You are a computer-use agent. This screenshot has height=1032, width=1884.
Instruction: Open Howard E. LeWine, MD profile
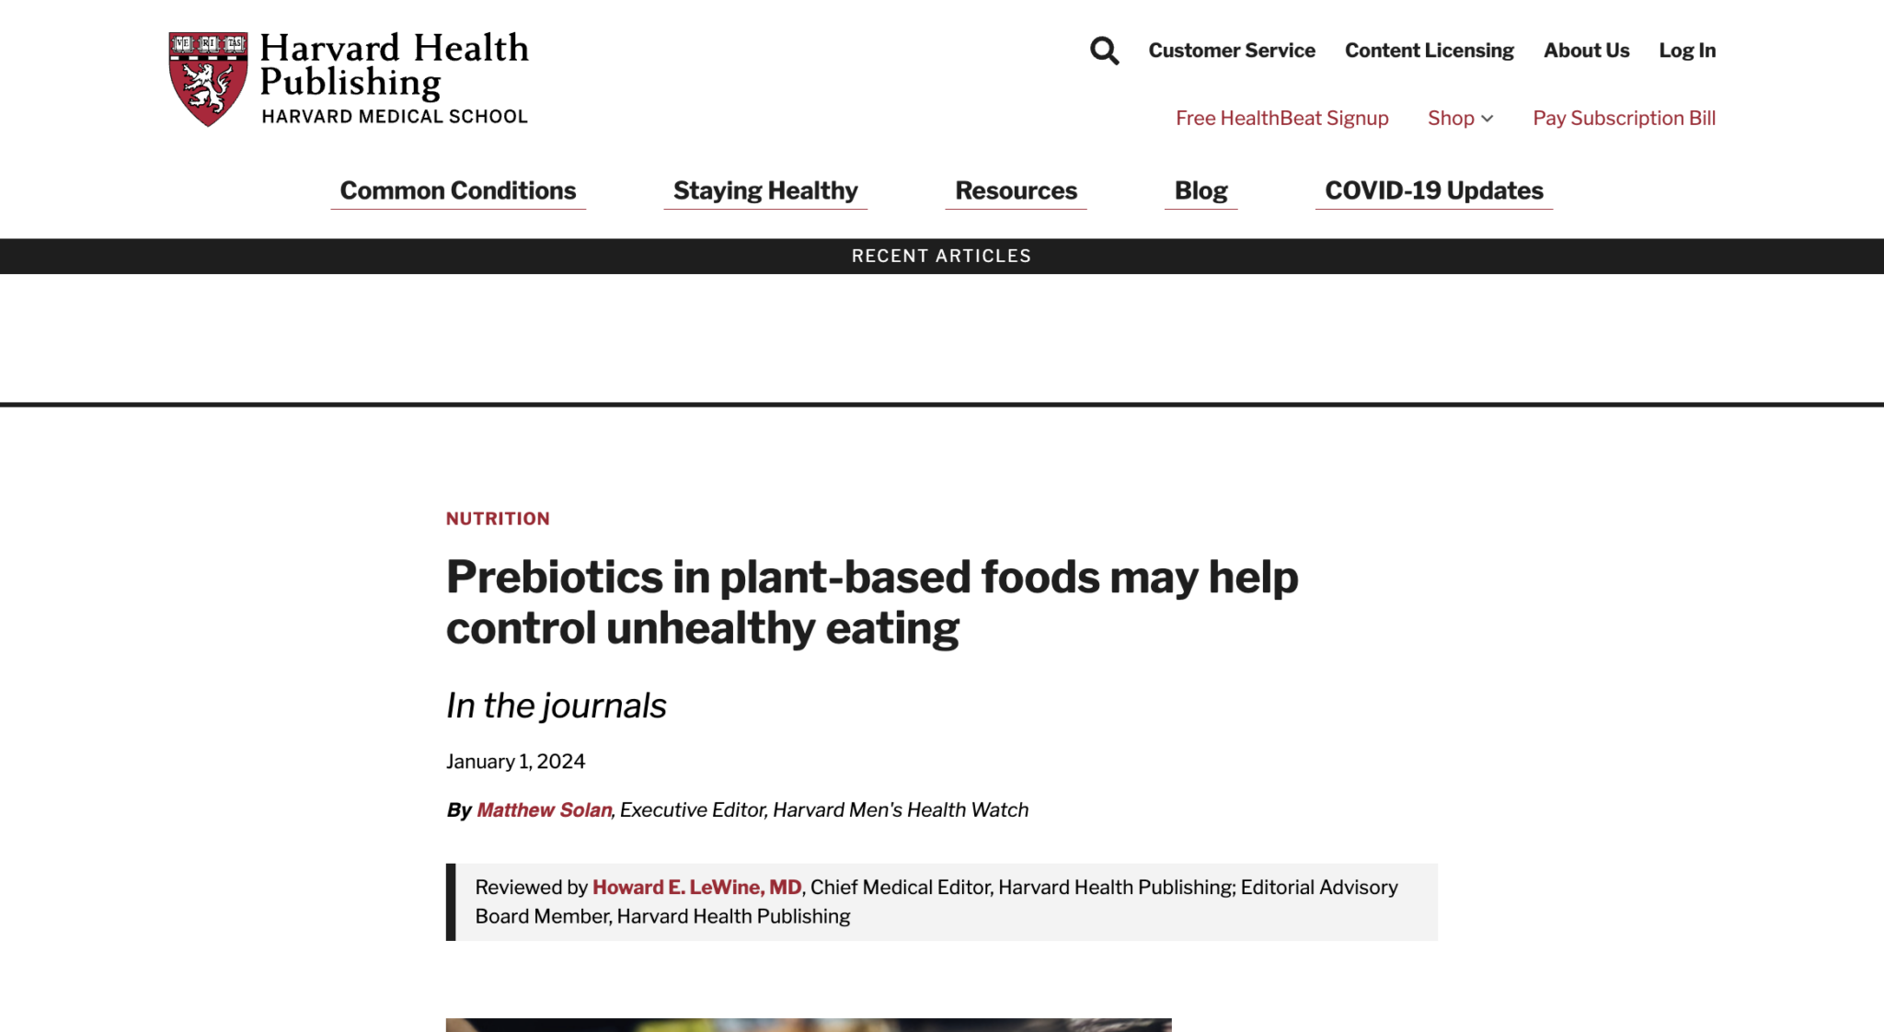pos(697,887)
